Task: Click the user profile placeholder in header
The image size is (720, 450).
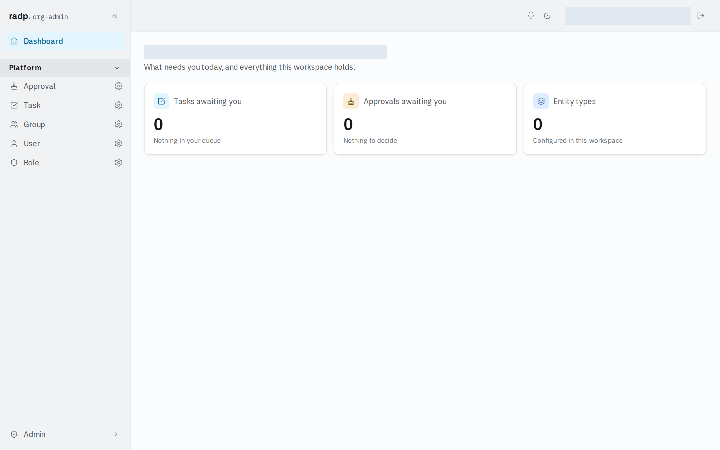Action: [627, 16]
